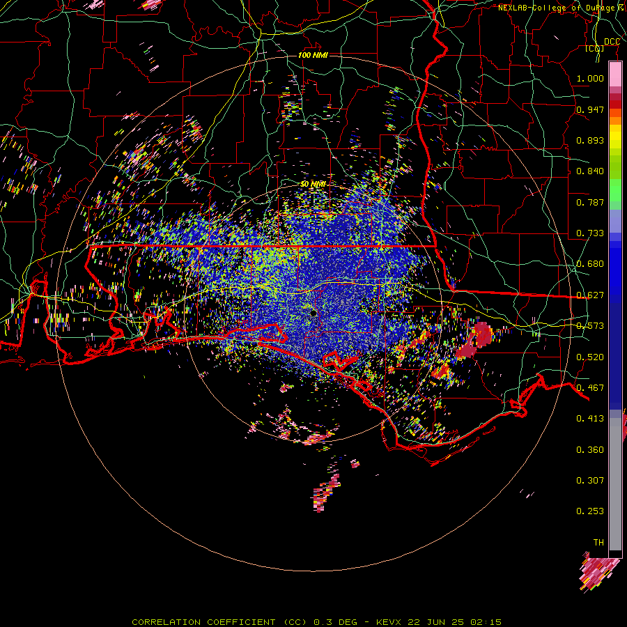Click the 0.627 scale value
The width and height of the screenshot is (627, 627).
pyautogui.click(x=590, y=295)
